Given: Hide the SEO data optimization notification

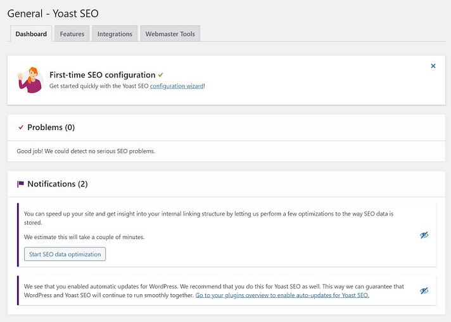Looking at the screenshot, I should (424, 235).
